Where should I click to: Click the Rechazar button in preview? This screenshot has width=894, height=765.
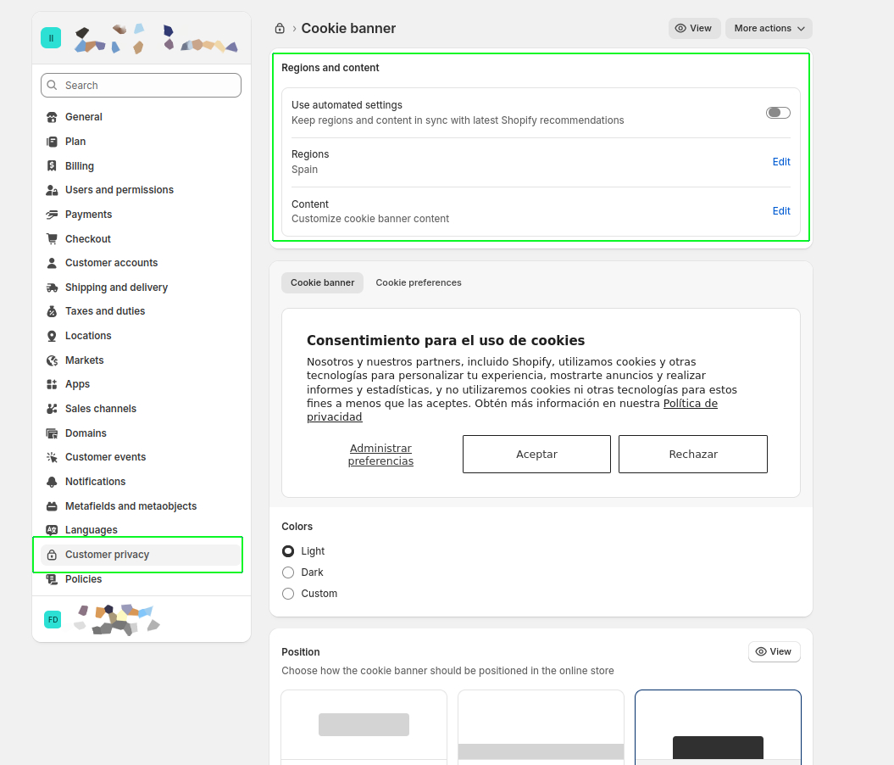692,454
